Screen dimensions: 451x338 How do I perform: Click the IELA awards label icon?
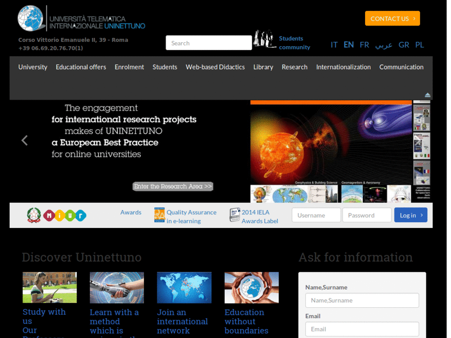(x=235, y=215)
